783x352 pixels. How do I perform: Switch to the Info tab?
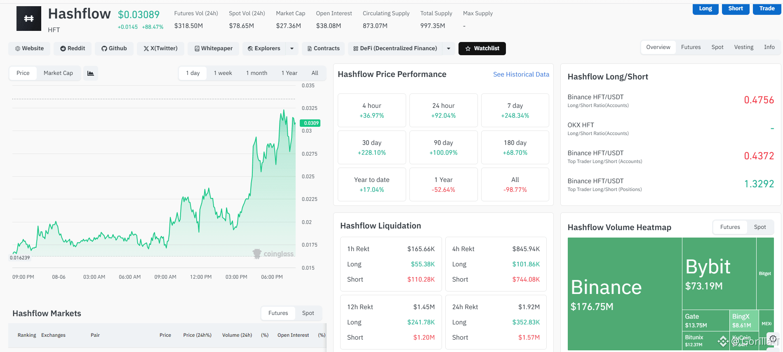pos(769,47)
